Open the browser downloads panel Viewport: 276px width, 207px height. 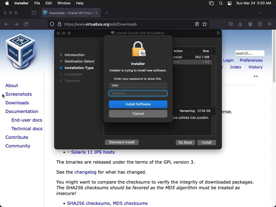click(240, 24)
